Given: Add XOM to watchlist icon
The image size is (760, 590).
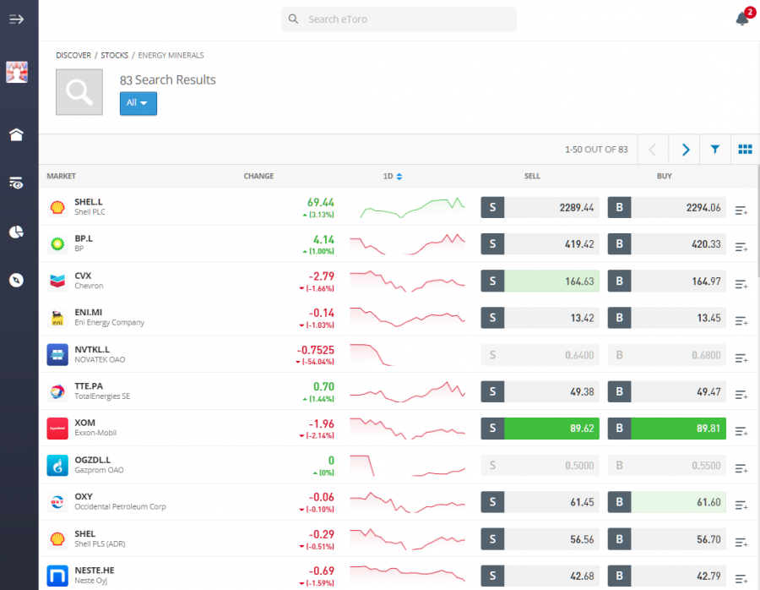Looking at the screenshot, I should pos(741,431).
